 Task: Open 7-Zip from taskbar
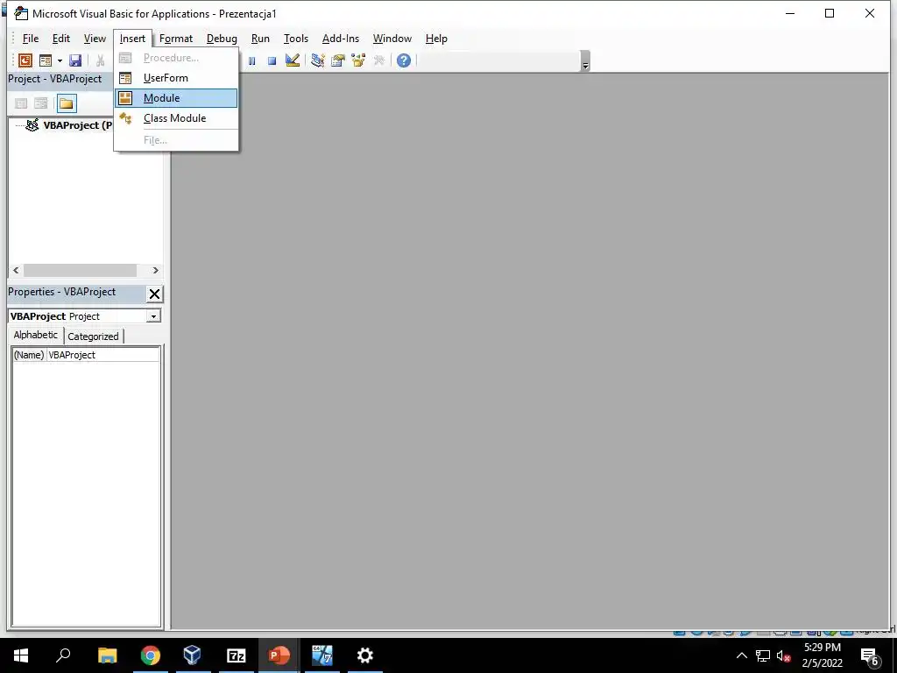(x=237, y=655)
